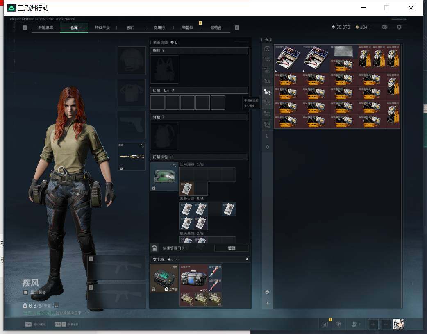The height and width of the screenshot is (334, 427).
Task: Click swap icon on keycard case
Action: click(x=175, y=166)
